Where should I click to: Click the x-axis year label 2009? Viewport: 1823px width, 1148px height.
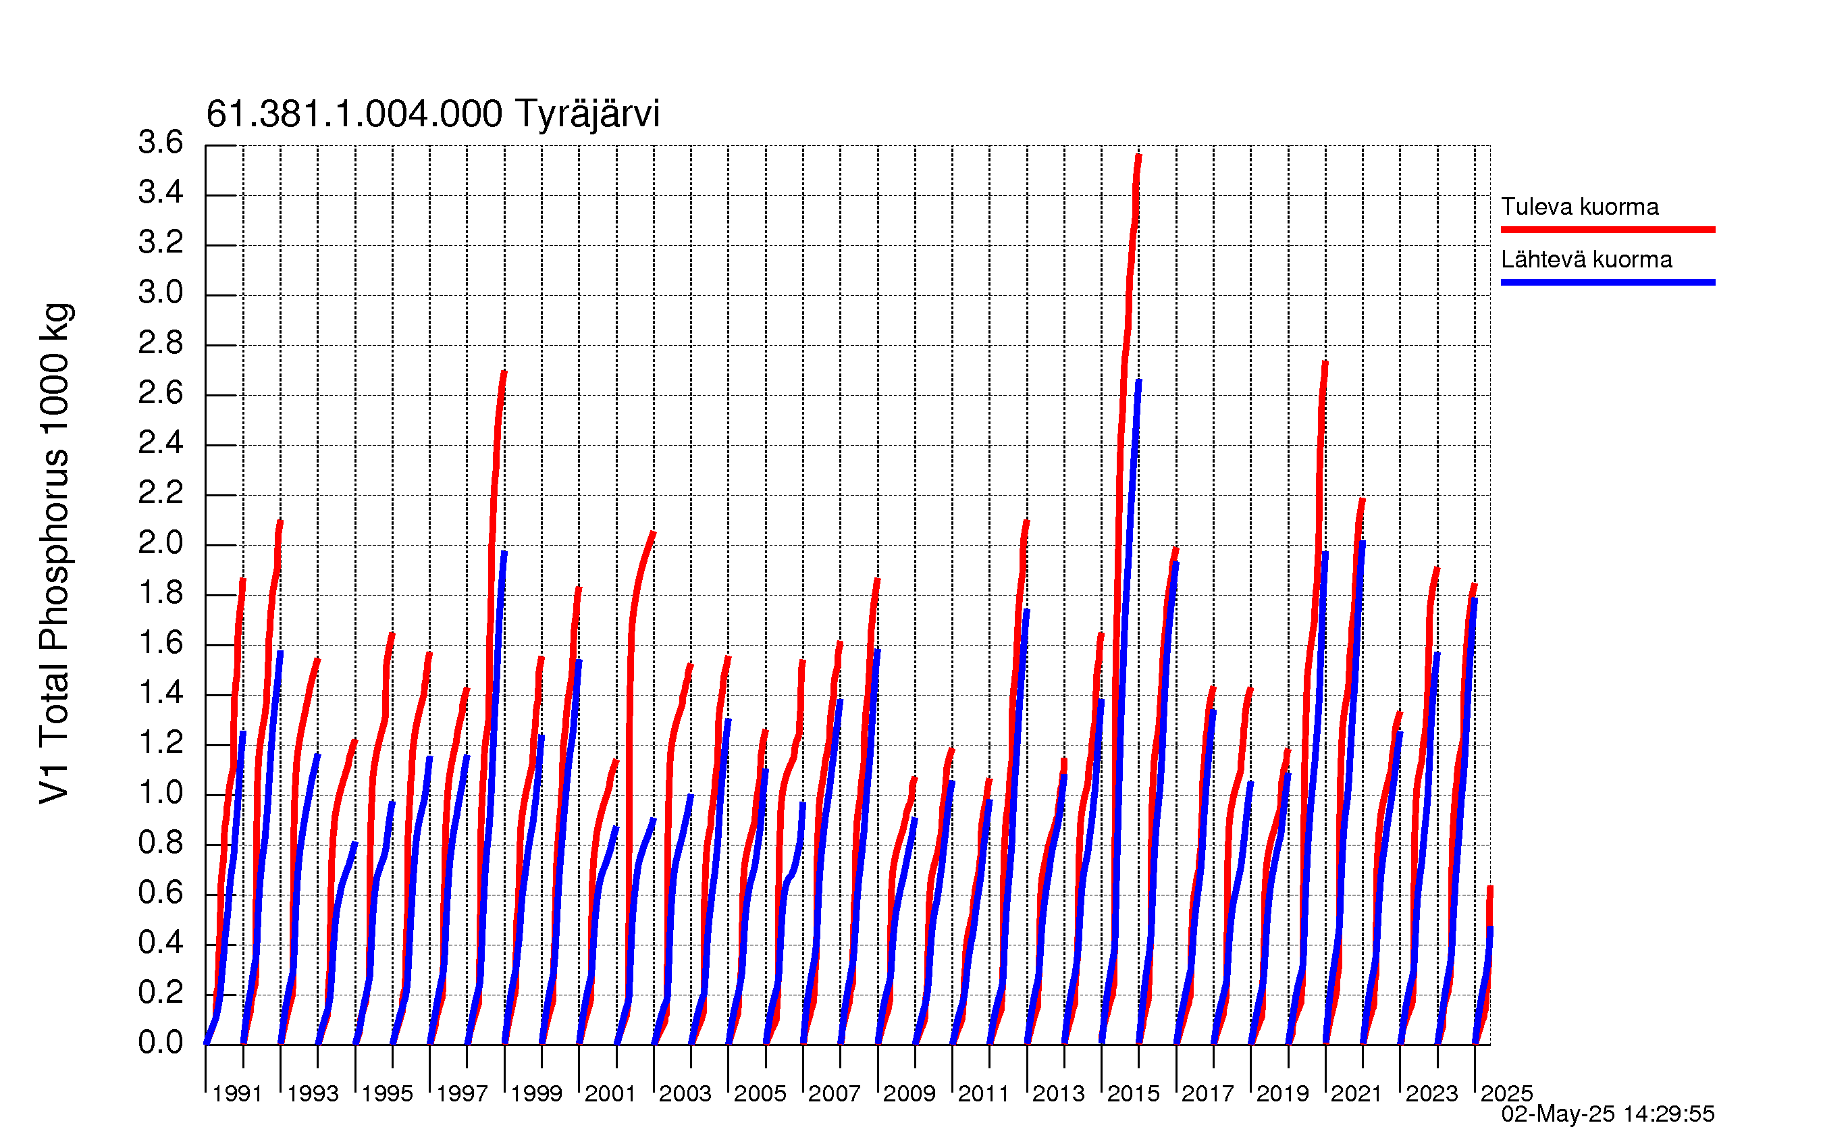click(x=909, y=1093)
